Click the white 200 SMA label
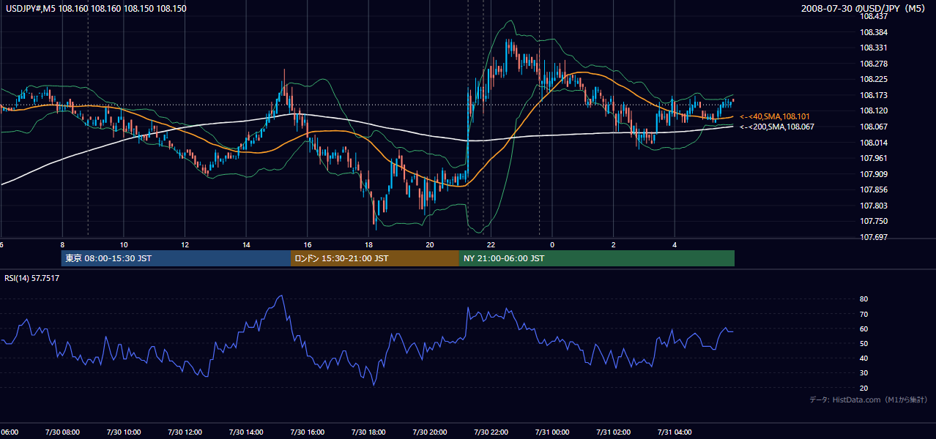The image size is (936, 439). [777, 127]
